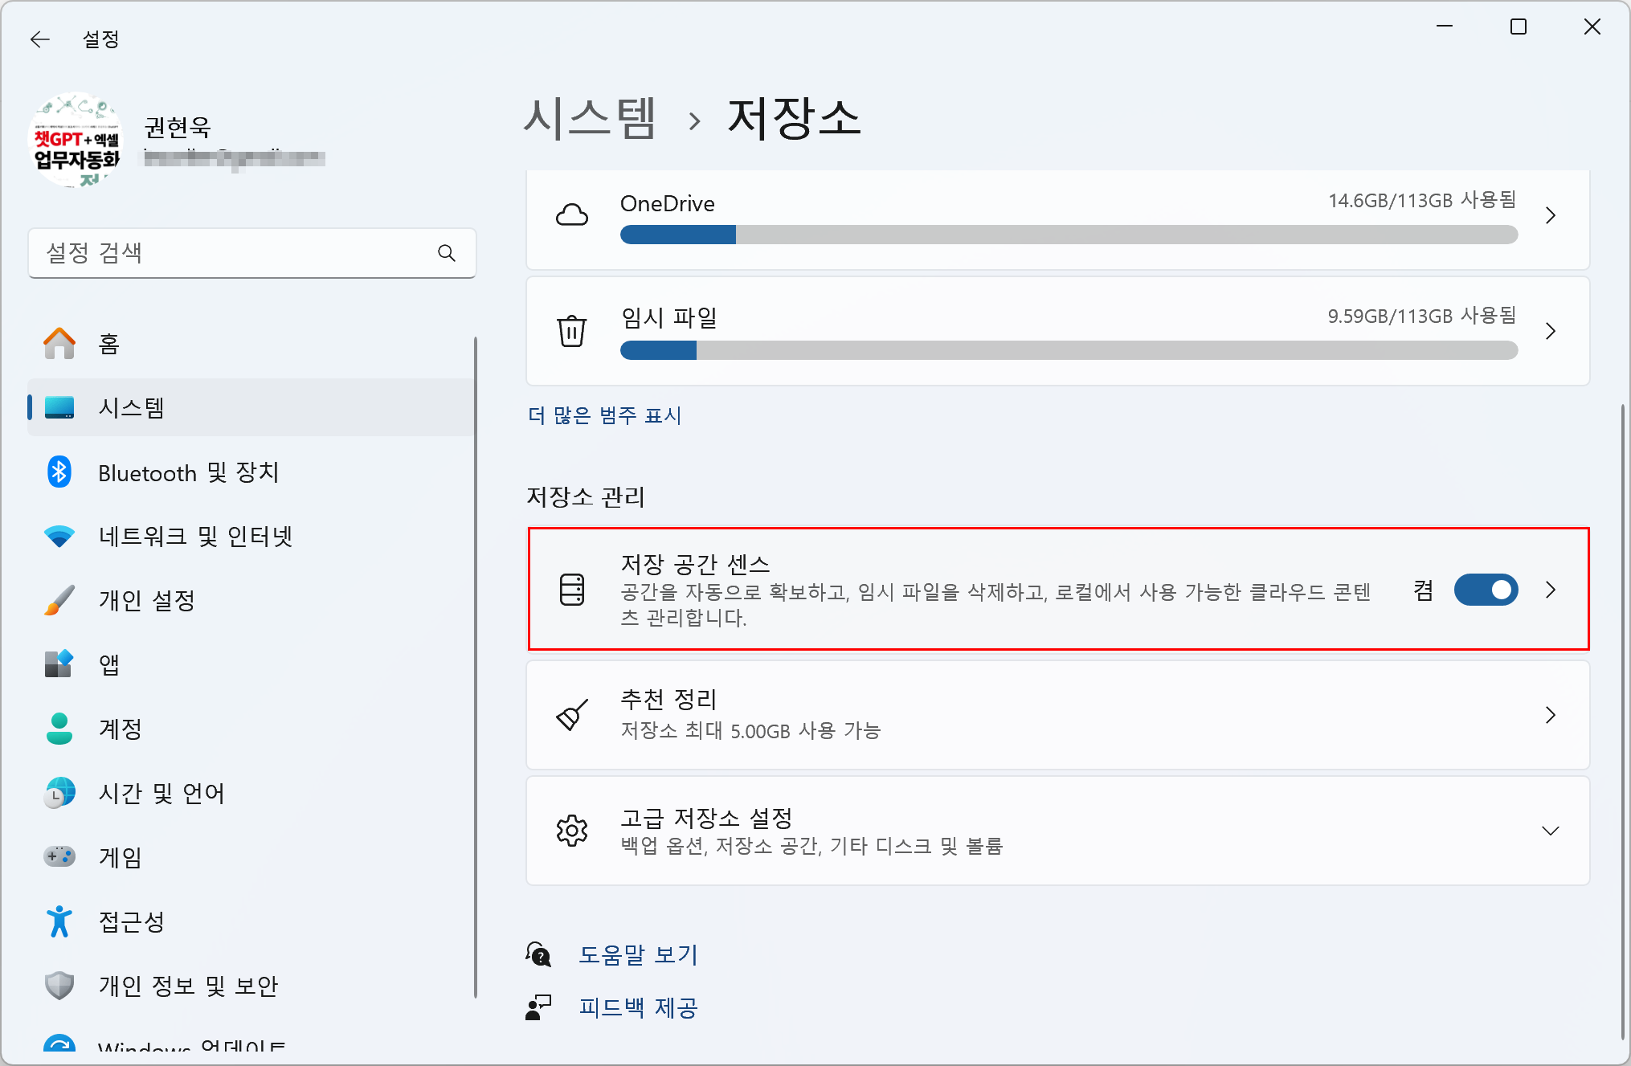Screen dimensions: 1631x1066
Task: Select Time & language (시간 및 언어) in sidebar
Action: [x=161, y=793]
